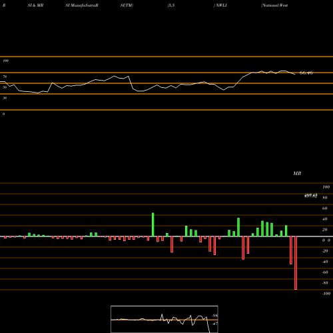This screenshot has width=333, height=333.
Task: Select the 40 label on MR axis
Action: pos(325,219)
